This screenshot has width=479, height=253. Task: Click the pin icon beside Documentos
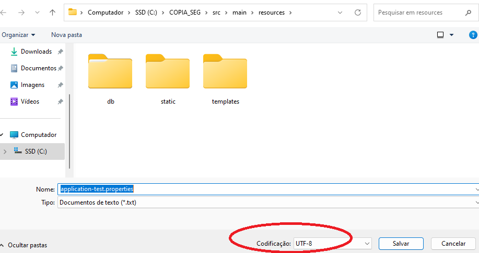[61, 68]
